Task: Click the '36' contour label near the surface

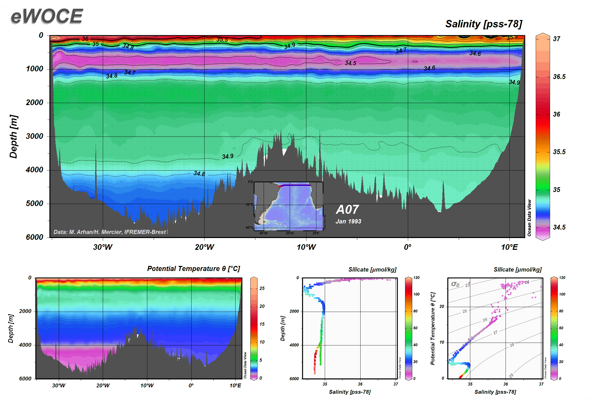Action: pos(85,39)
